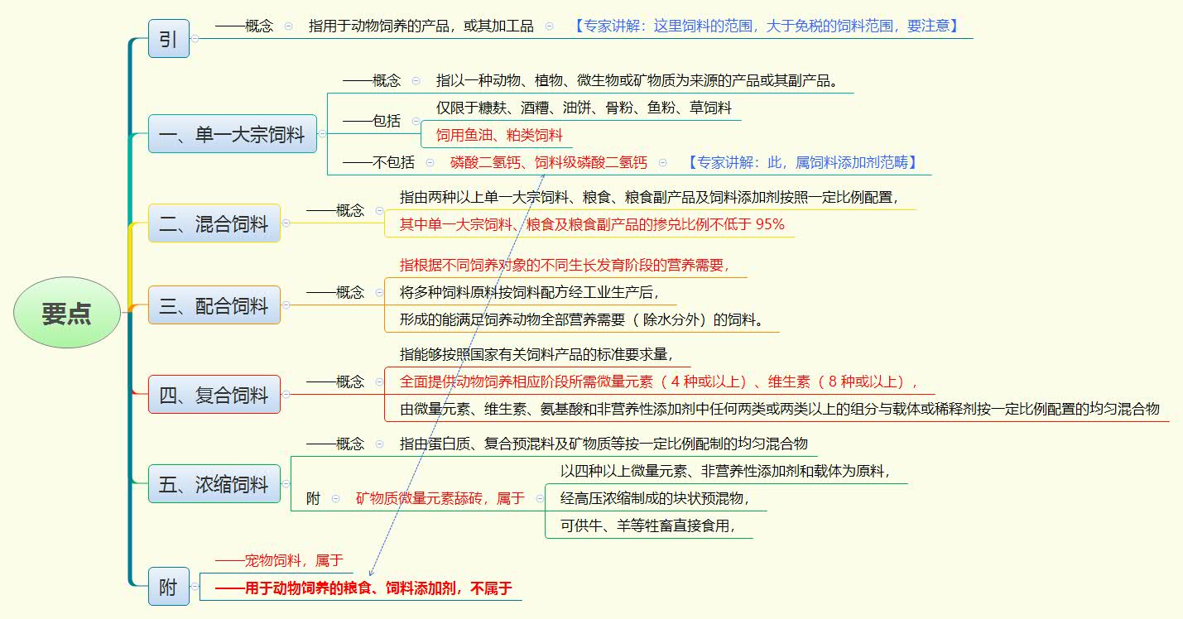Collapse the 二、混合饲料 branch marker
Image resolution: width=1183 pixels, height=619 pixels.
(x=286, y=222)
